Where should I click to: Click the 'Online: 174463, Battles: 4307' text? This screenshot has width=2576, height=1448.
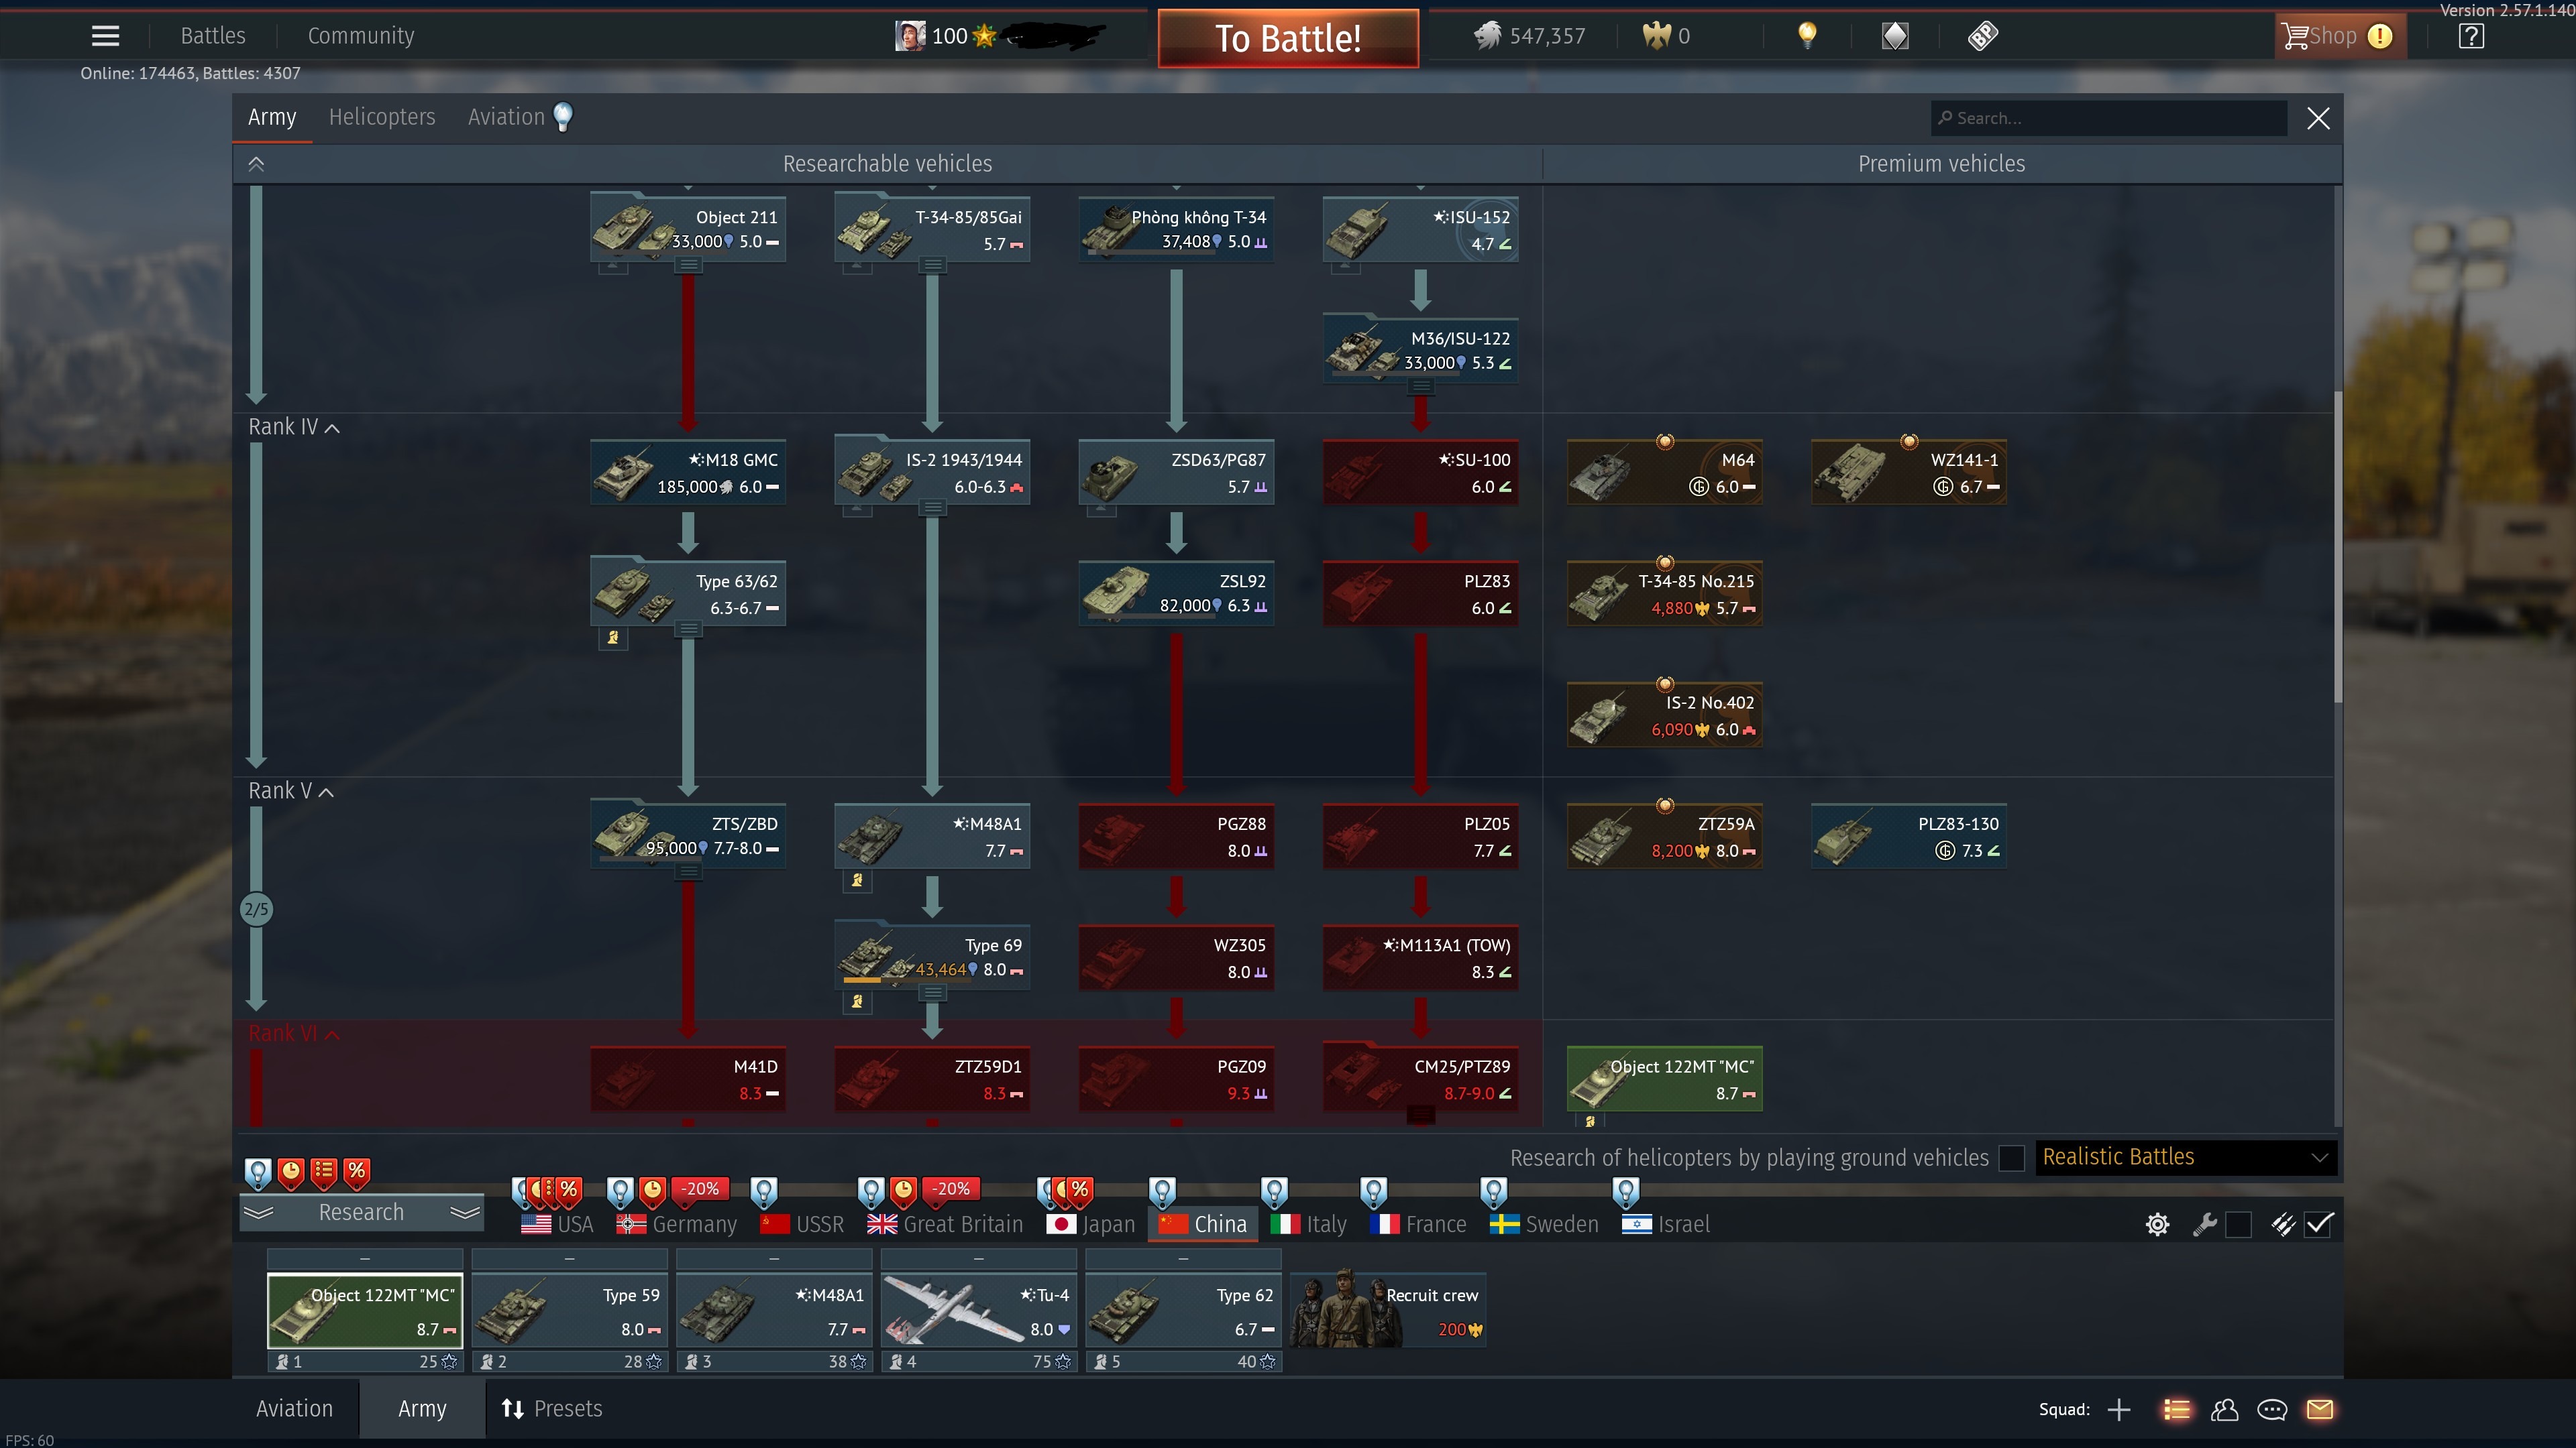coord(190,73)
